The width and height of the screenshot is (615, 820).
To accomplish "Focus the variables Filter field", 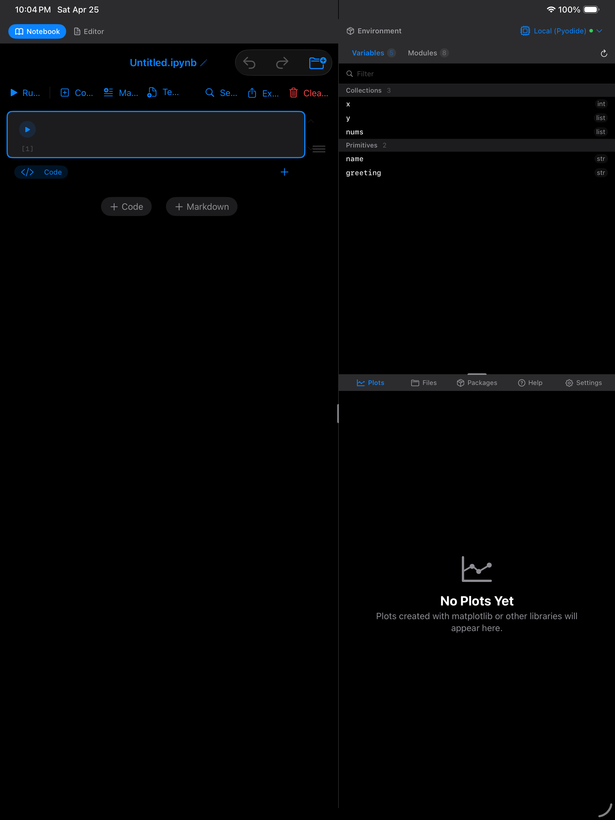I will coord(477,74).
